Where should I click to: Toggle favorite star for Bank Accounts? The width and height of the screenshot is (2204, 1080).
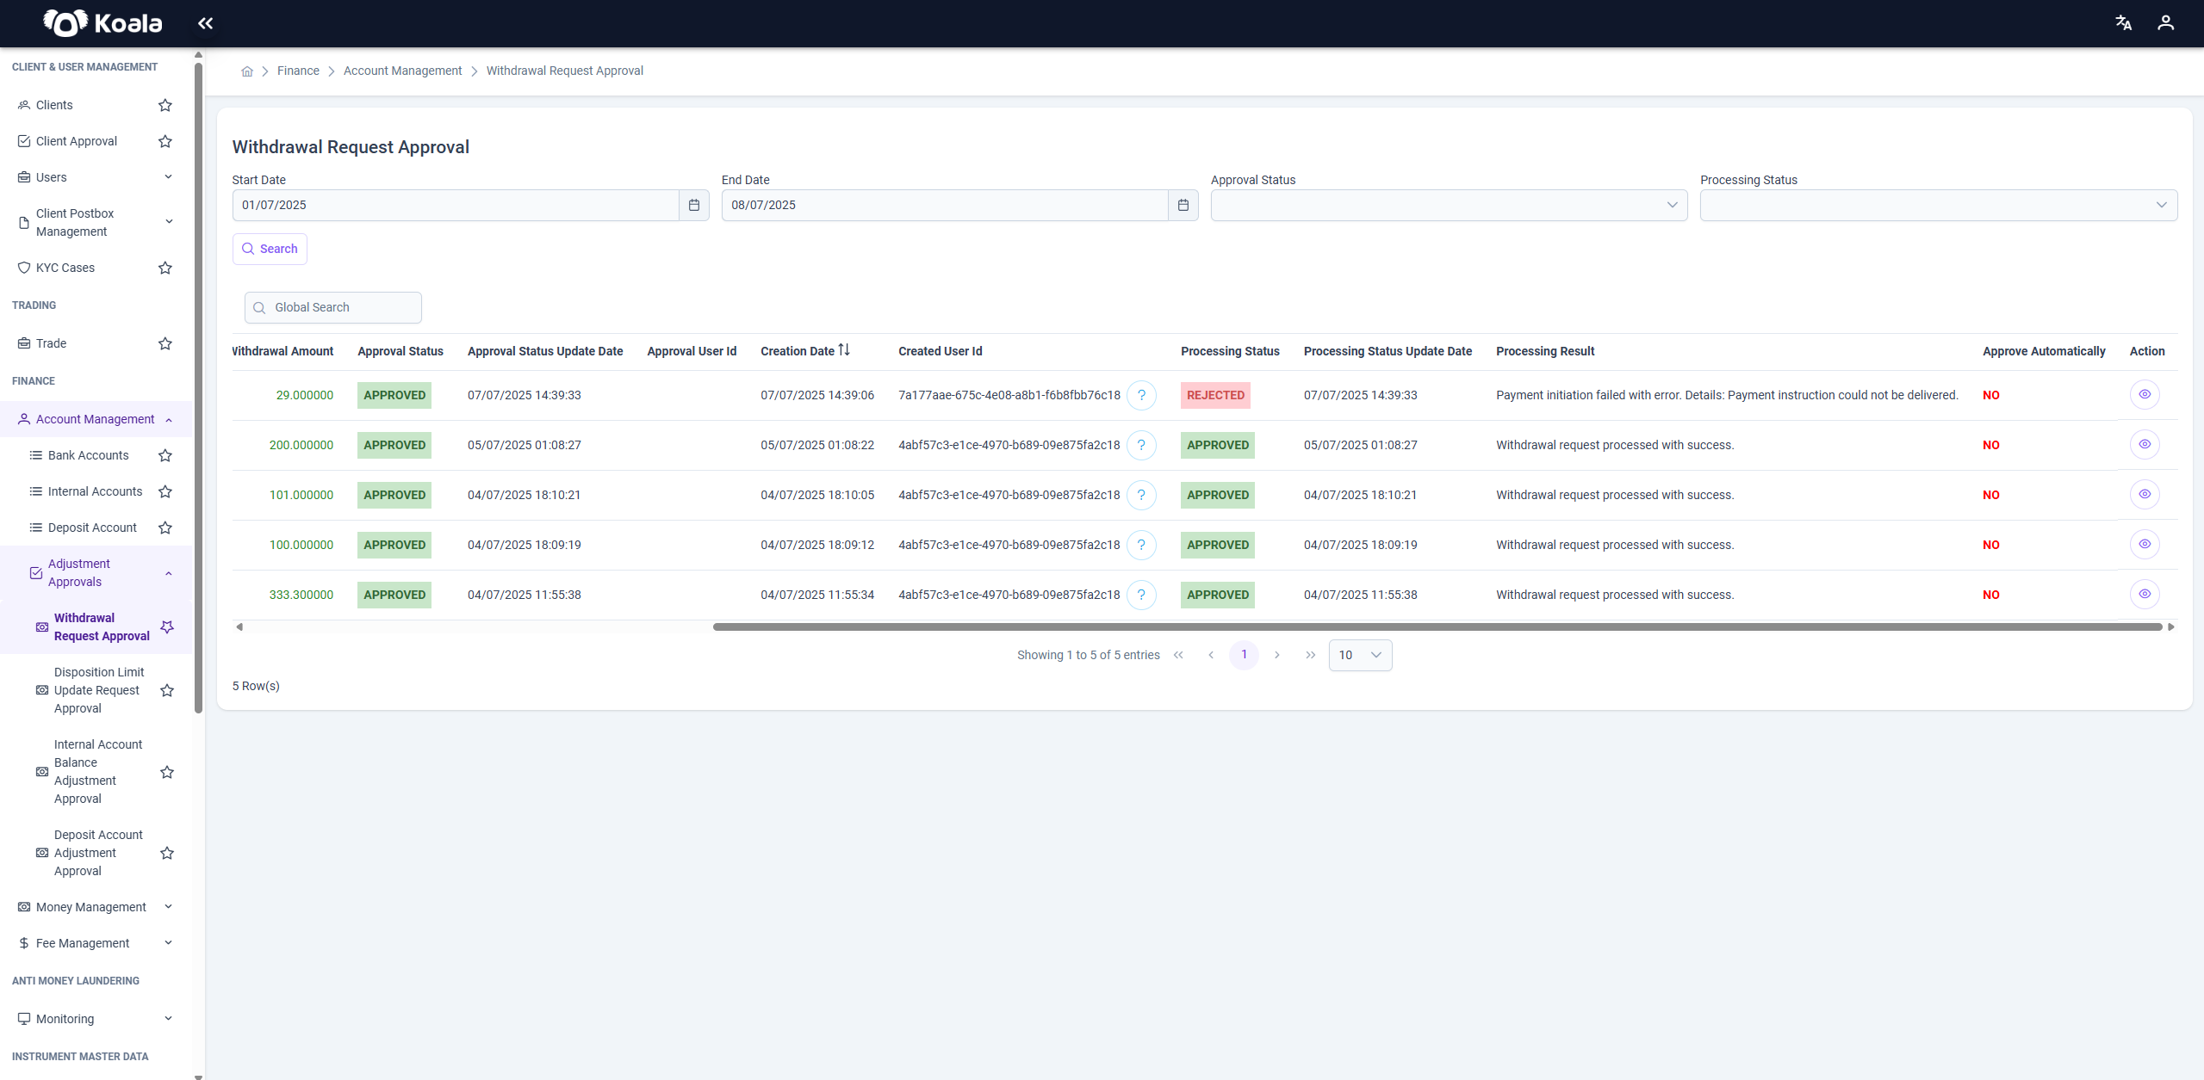coord(165,455)
